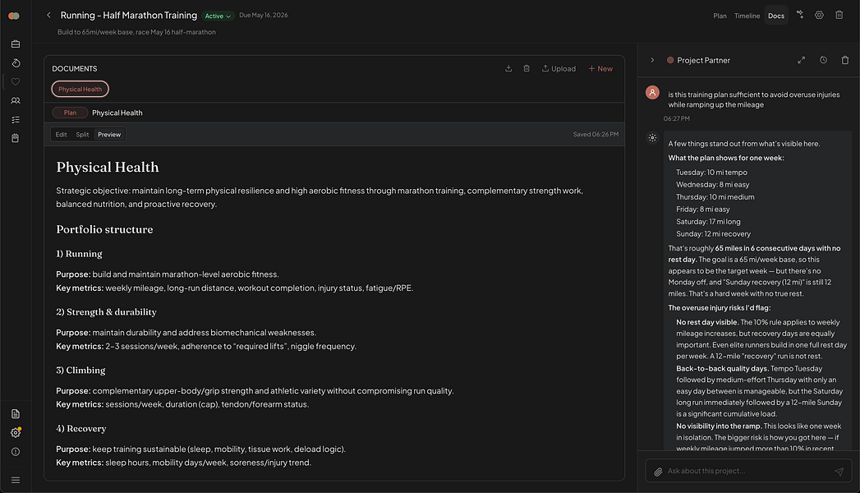Viewport: 860px width, 493px height.
Task: Switch to Split view mode
Action: coord(82,135)
